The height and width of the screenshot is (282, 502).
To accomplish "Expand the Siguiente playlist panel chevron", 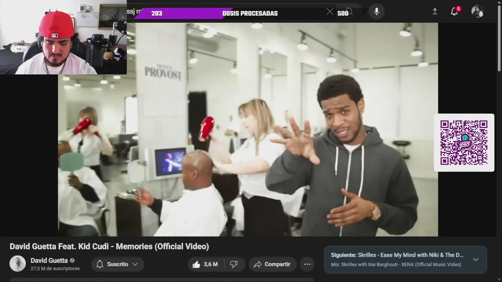I will coord(476,259).
